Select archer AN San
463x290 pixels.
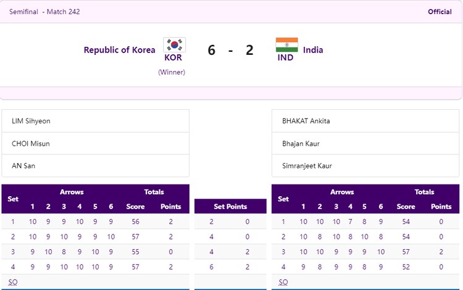tap(23, 166)
